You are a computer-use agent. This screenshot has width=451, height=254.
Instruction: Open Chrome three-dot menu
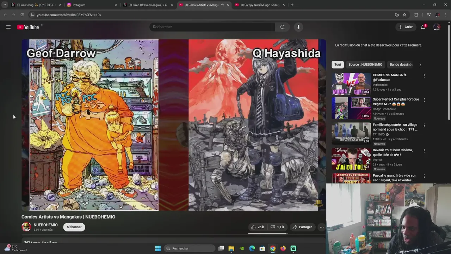click(x=446, y=15)
